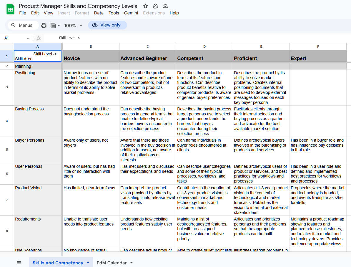Open the Edit menu

[35, 13]
